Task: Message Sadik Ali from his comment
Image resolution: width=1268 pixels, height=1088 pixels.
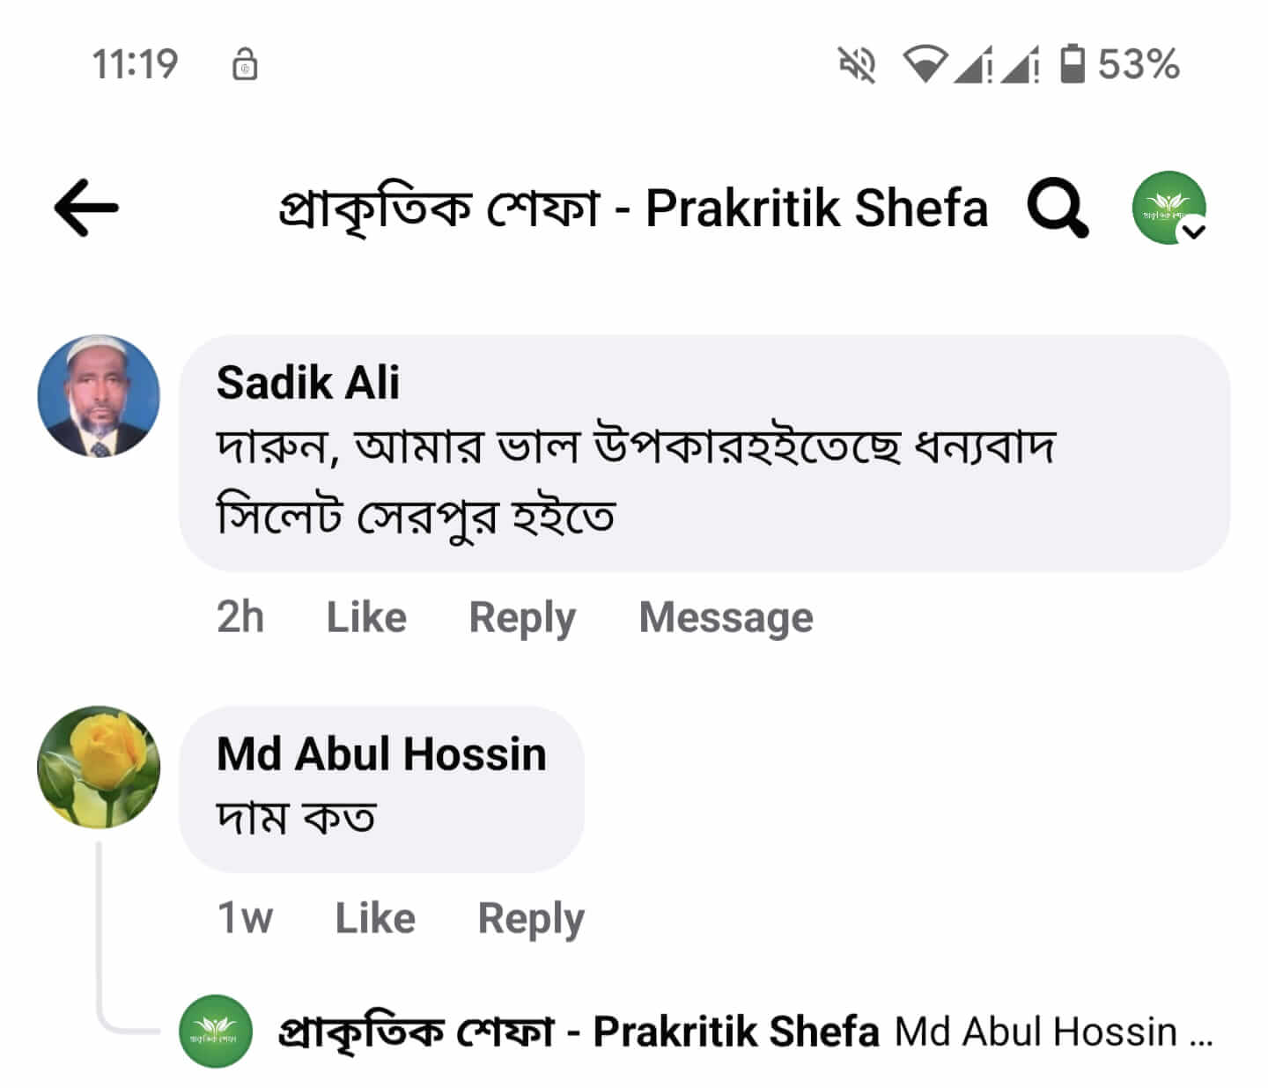Action: 726,617
